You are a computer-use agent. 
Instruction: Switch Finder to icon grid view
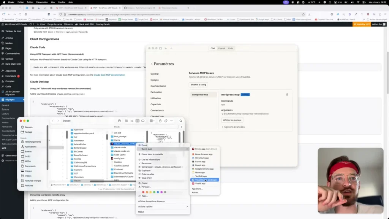click(127, 121)
